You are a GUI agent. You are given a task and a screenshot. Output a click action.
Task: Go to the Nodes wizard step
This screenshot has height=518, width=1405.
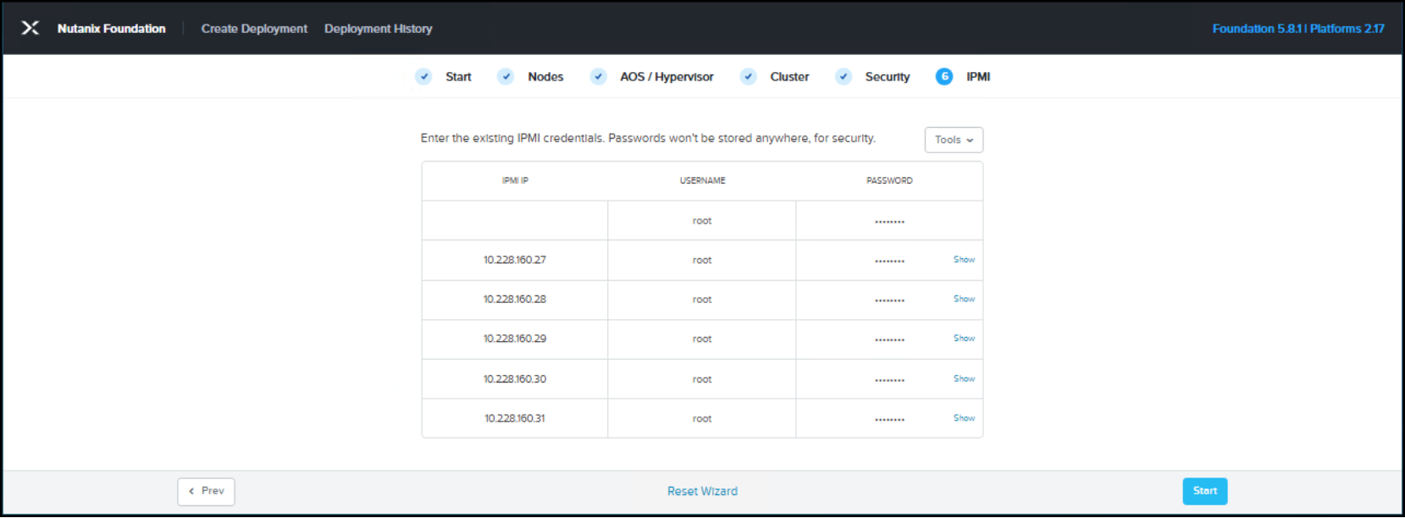pos(545,76)
